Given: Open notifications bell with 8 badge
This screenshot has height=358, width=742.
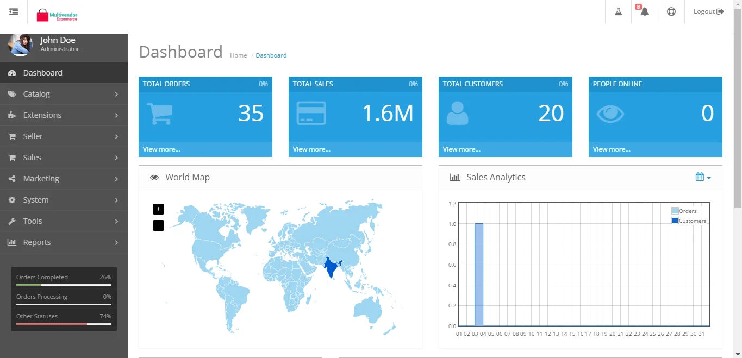Looking at the screenshot, I should [644, 11].
